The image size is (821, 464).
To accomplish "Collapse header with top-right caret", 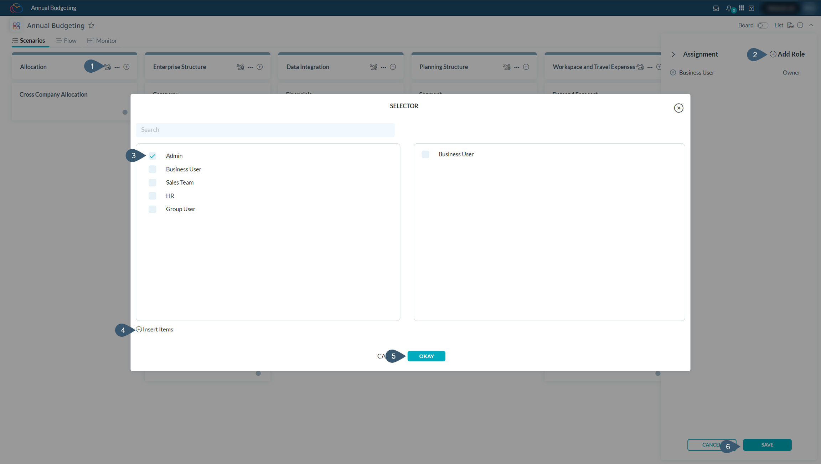I will pyautogui.click(x=811, y=25).
